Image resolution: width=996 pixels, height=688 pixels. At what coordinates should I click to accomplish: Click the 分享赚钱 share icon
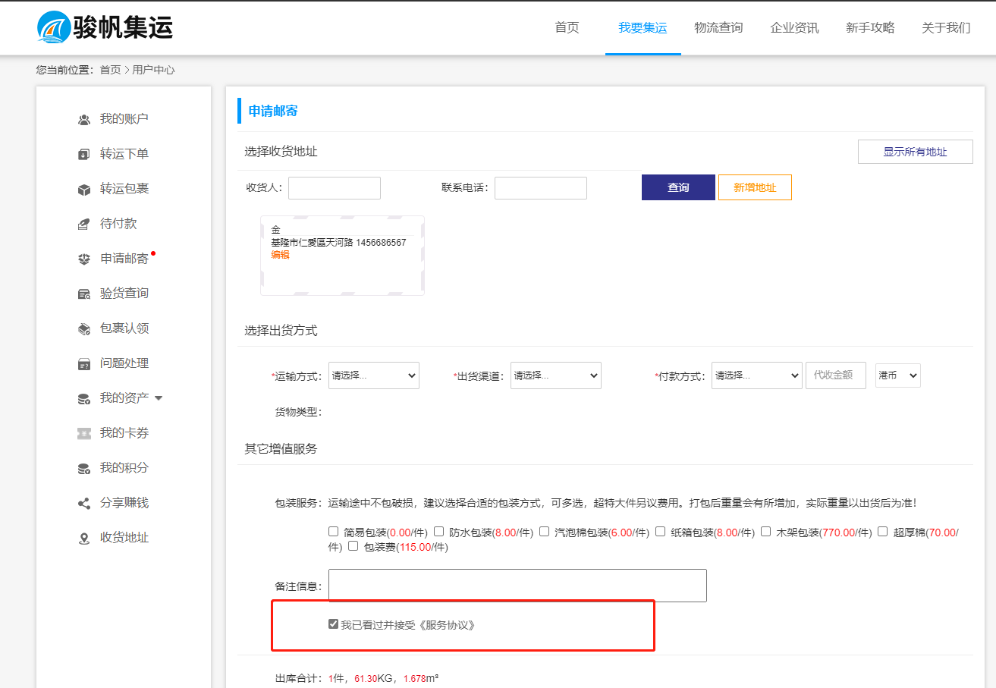coord(84,504)
